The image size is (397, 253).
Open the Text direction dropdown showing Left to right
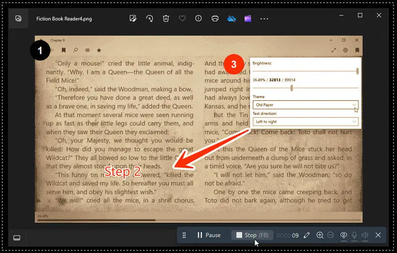[x=306, y=122]
